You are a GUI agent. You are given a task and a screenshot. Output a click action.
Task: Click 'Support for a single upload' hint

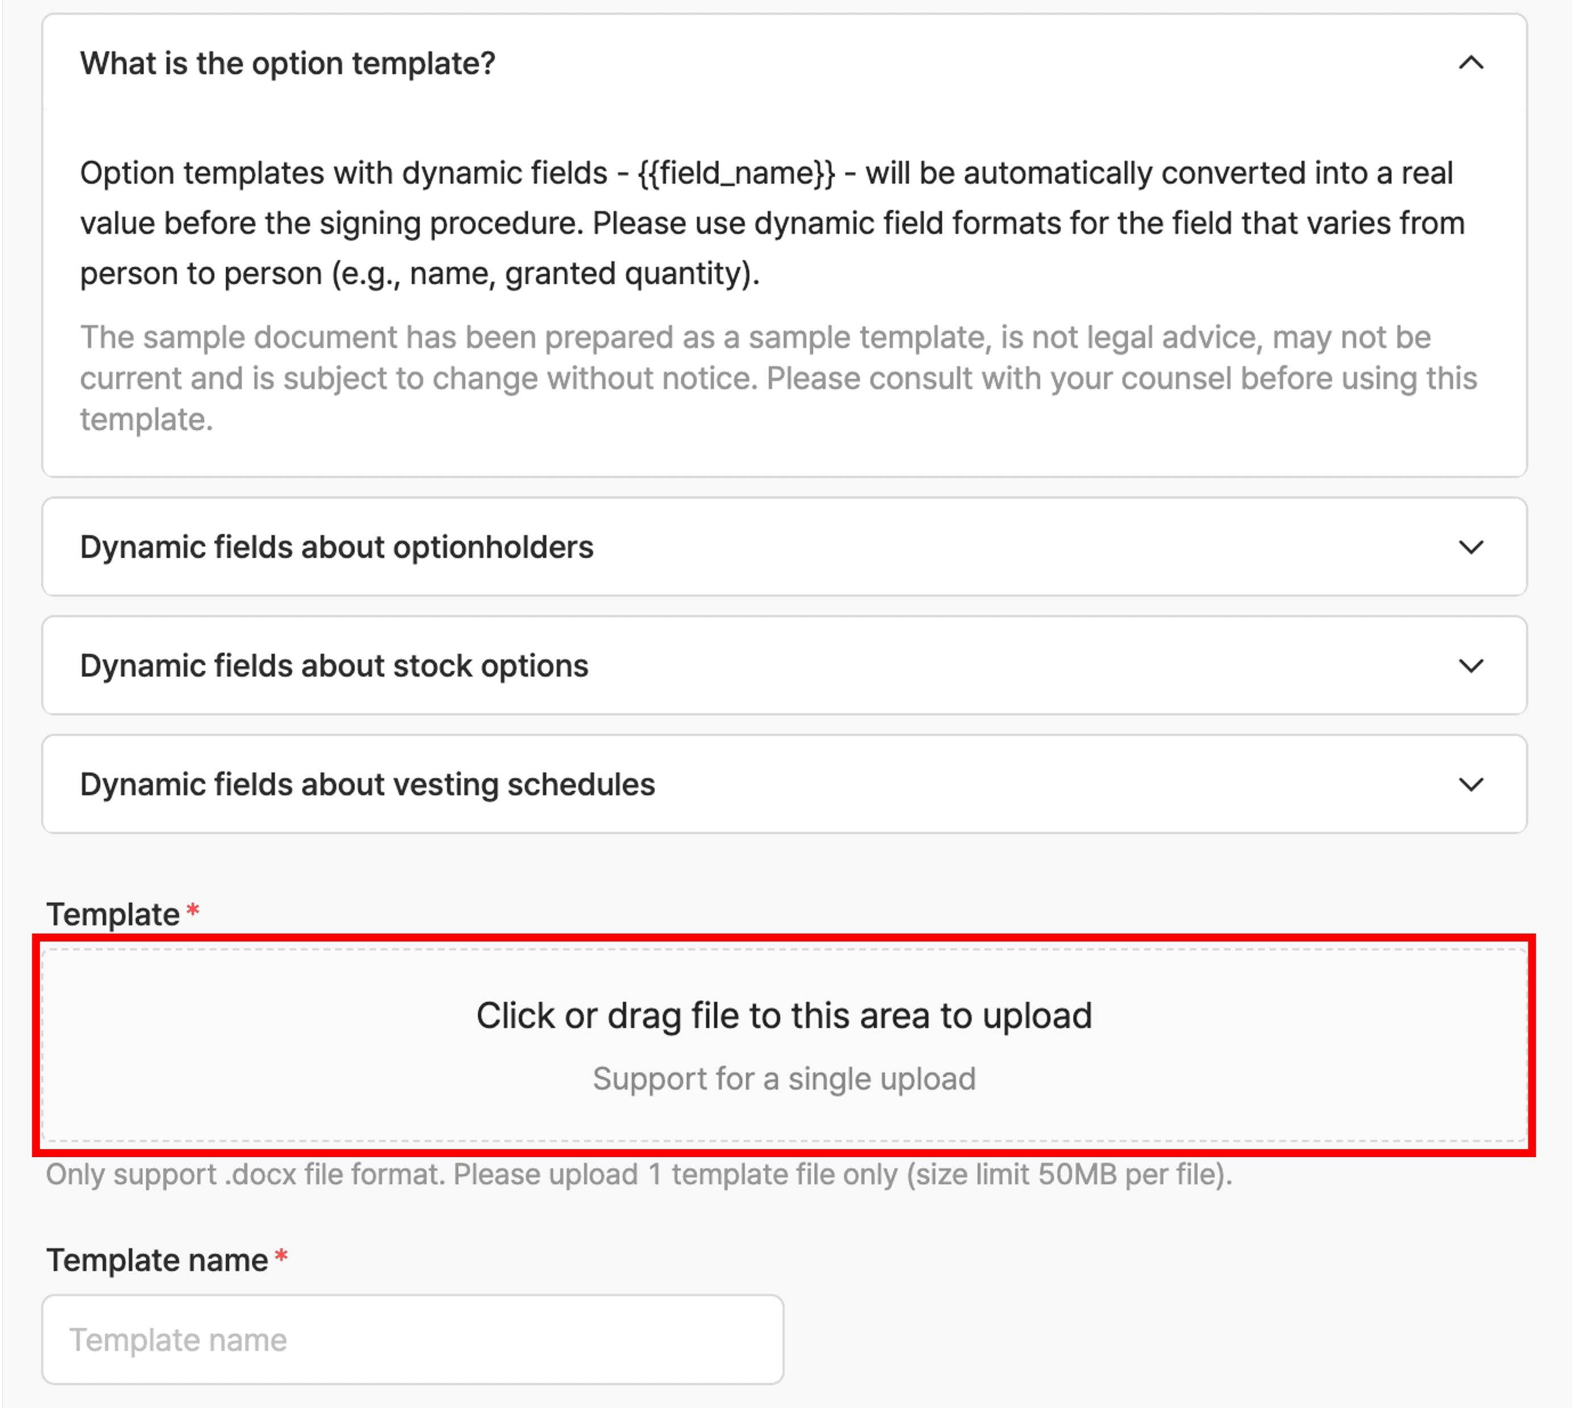coord(783,1079)
